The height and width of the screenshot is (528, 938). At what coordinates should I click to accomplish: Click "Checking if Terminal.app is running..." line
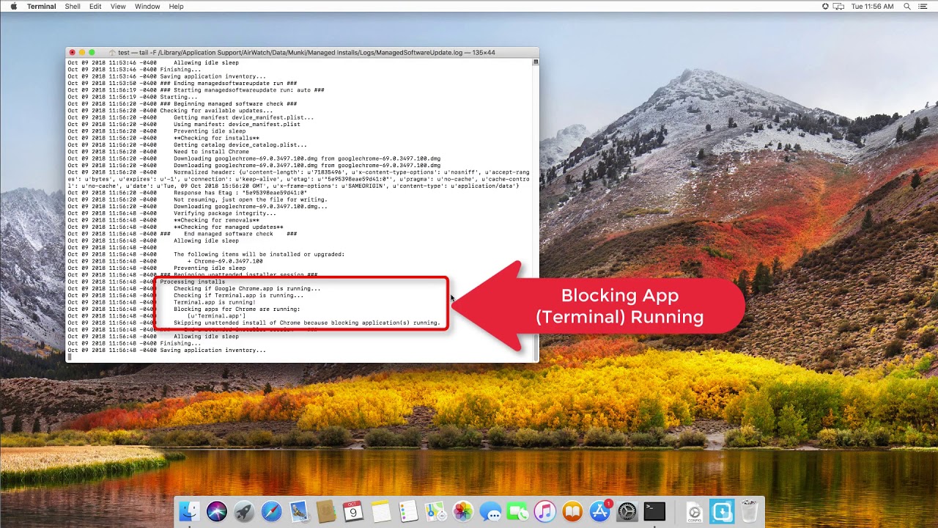coord(238,296)
